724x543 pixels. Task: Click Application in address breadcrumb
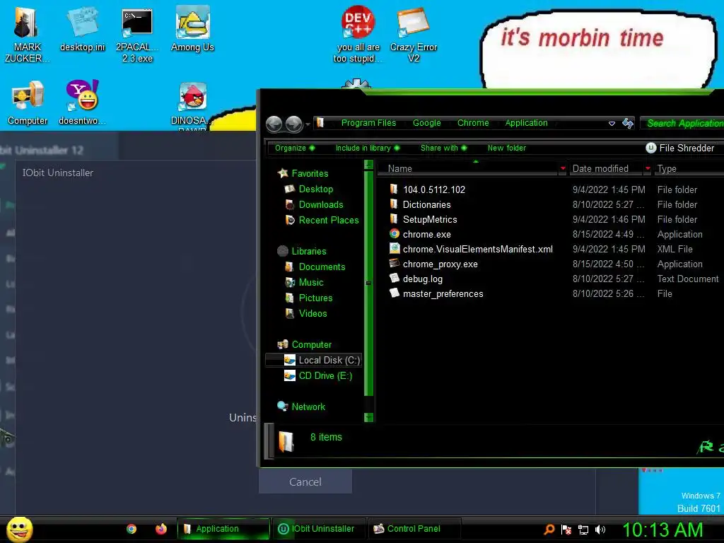tap(526, 123)
